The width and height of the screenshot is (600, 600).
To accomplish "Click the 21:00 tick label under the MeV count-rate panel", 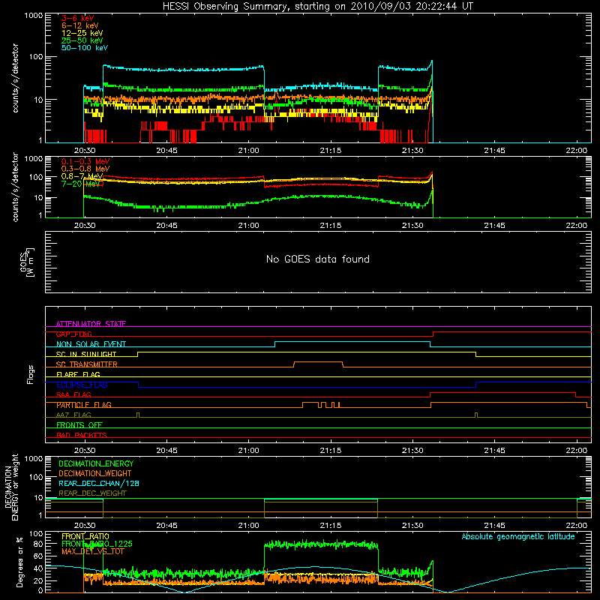I will tap(249, 226).
